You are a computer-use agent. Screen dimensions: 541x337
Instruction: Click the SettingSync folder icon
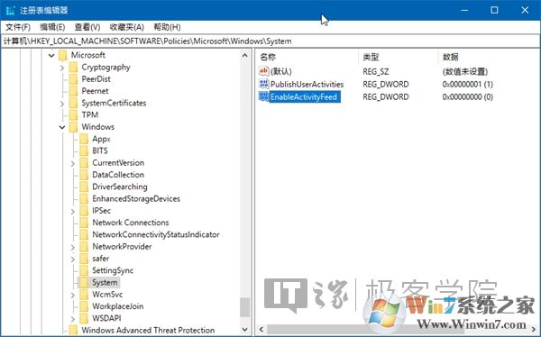coord(84,270)
